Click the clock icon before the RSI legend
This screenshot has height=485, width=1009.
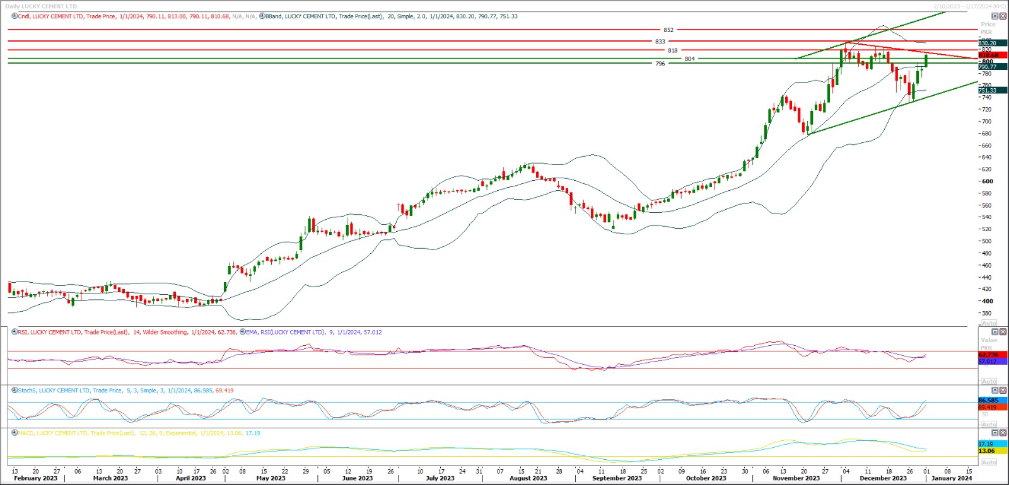[x=15, y=332]
